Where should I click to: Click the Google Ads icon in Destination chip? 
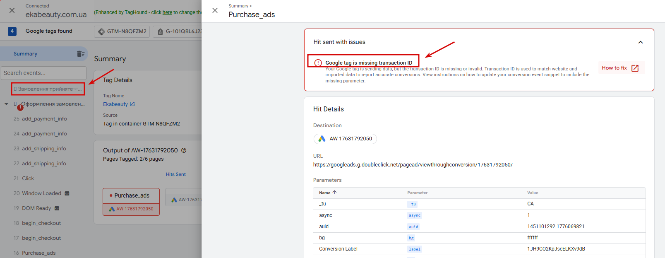[x=322, y=139]
